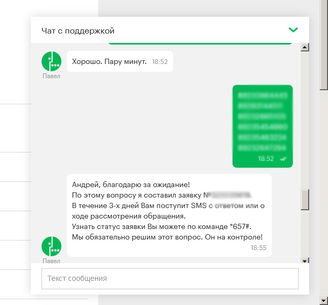
Task: Click 'Андрей, благодарю за ожидание!' text
Action: (131, 184)
